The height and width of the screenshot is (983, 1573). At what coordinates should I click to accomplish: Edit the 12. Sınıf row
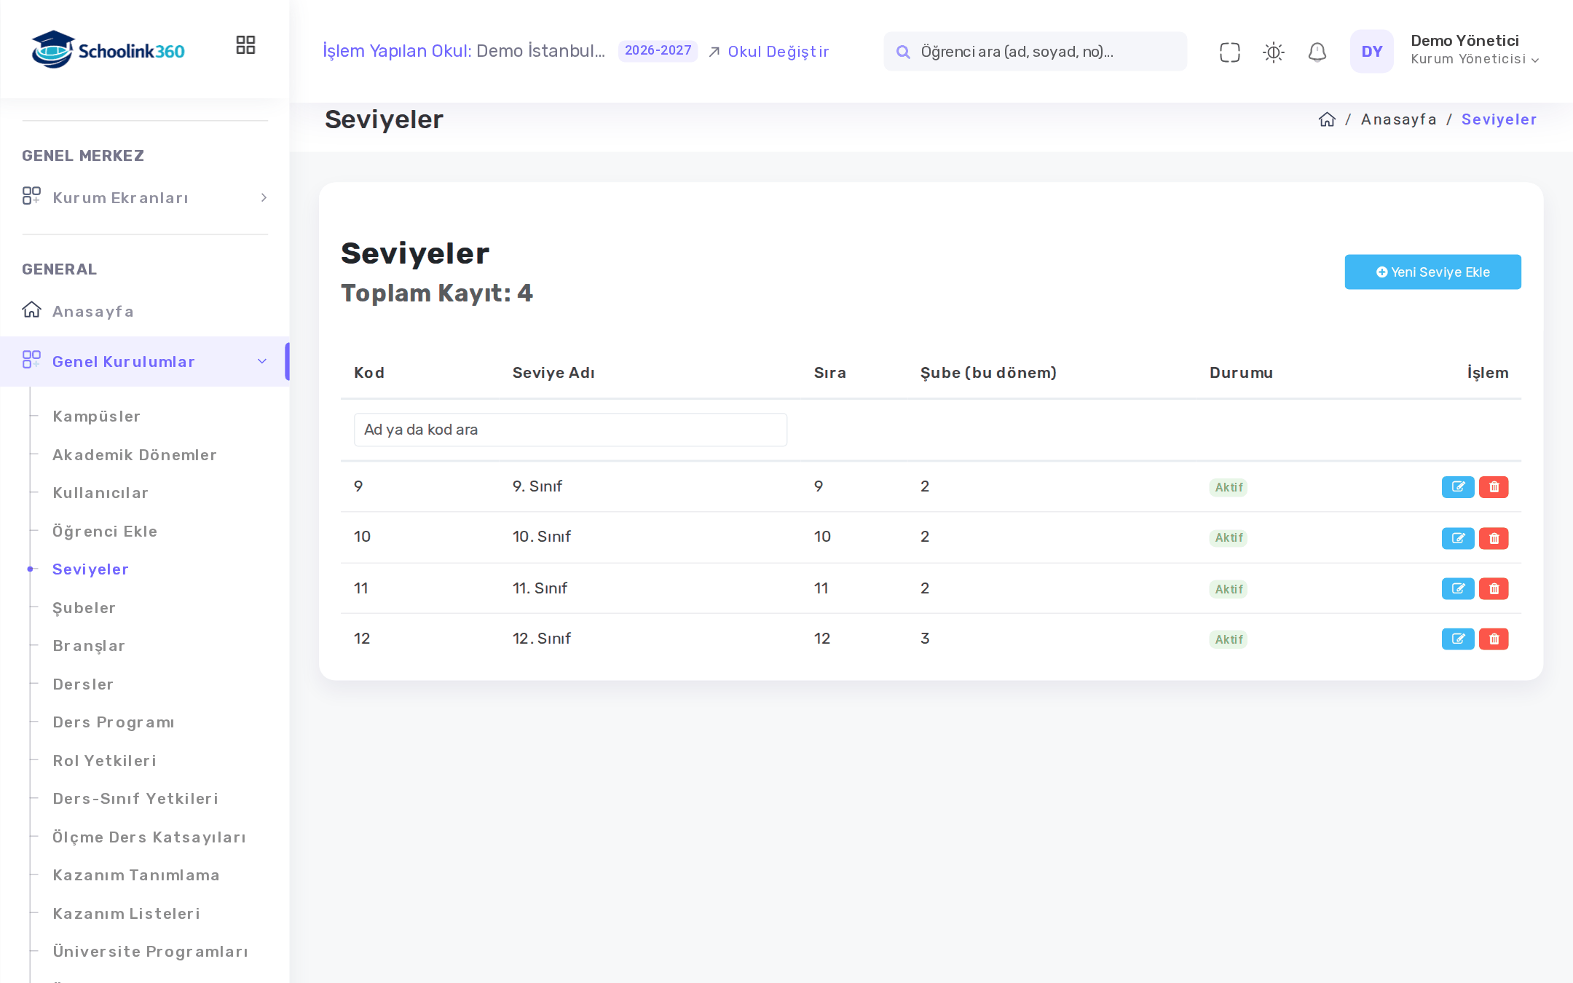(1458, 639)
